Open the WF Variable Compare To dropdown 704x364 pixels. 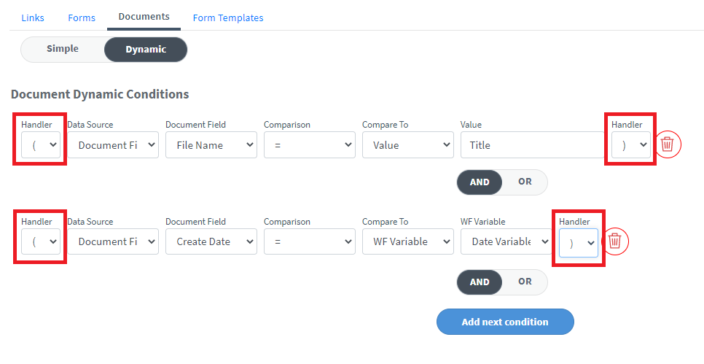pos(407,241)
